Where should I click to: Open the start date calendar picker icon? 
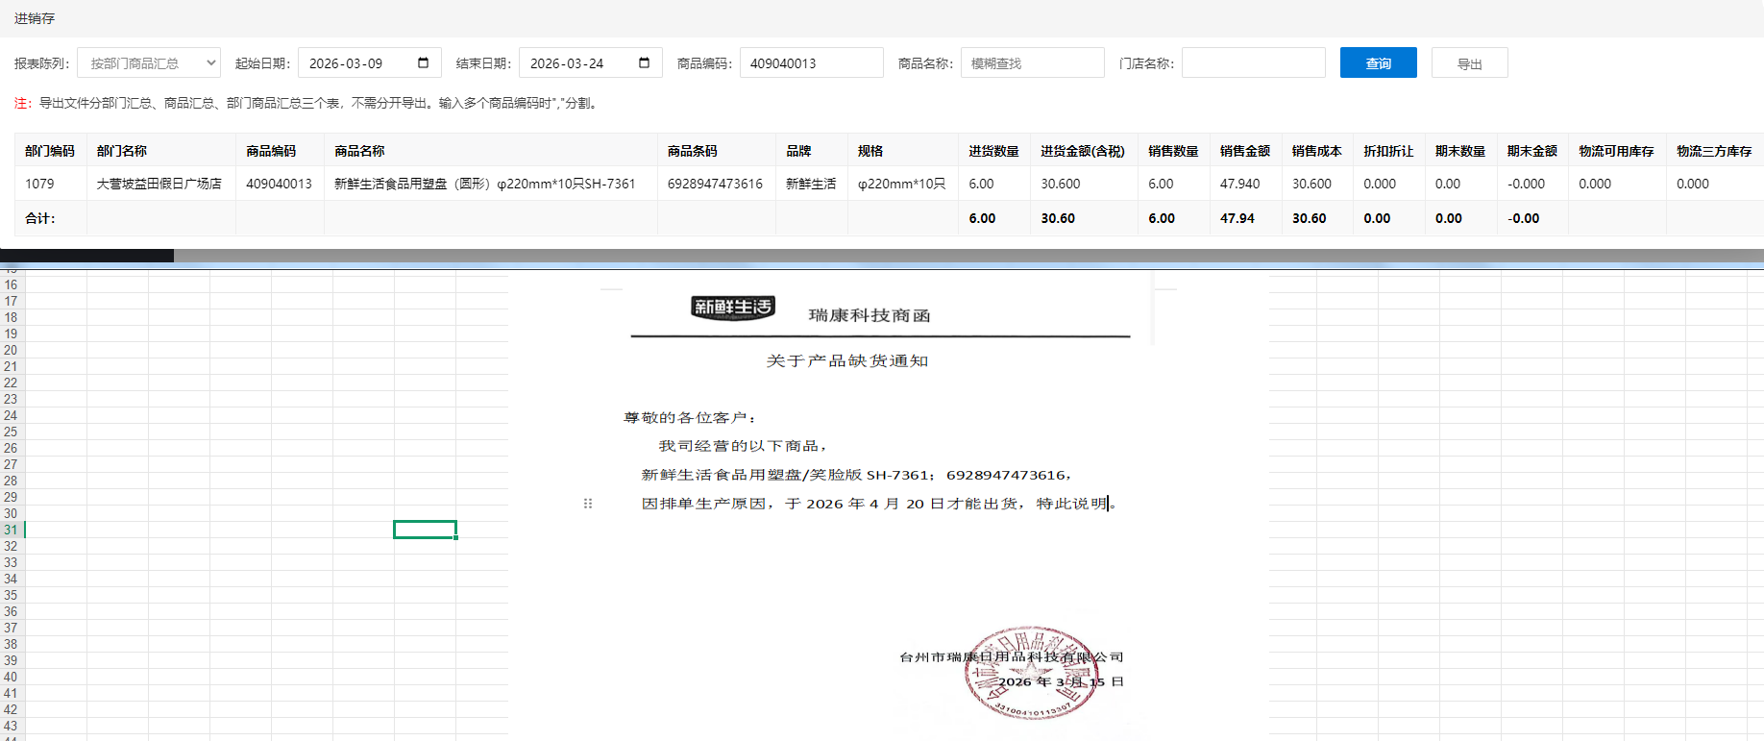(423, 63)
